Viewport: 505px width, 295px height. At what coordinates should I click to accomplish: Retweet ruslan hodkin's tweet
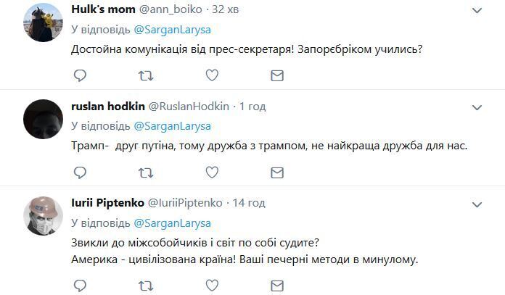[146, 173]
